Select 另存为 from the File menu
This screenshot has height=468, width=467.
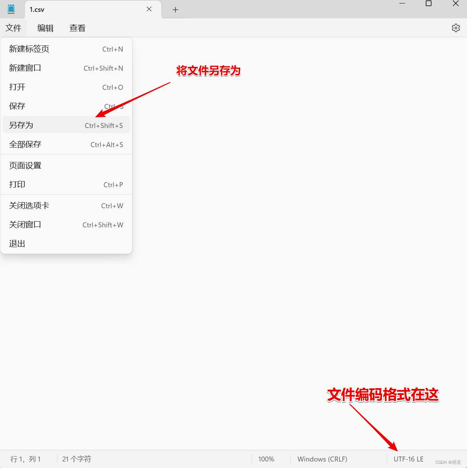21,125
